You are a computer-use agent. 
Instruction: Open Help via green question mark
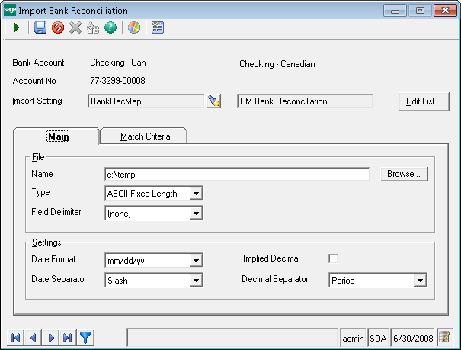point(110,28)
